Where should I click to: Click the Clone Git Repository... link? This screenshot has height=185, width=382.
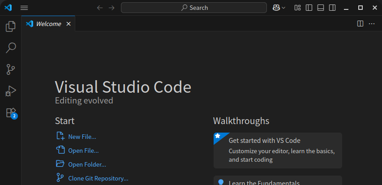pos(98,178)
